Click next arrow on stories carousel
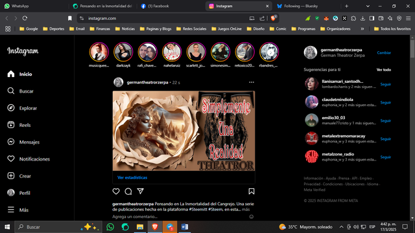Image resolution: width=415 pixels, height=233 pixels. tap(270, 52)
